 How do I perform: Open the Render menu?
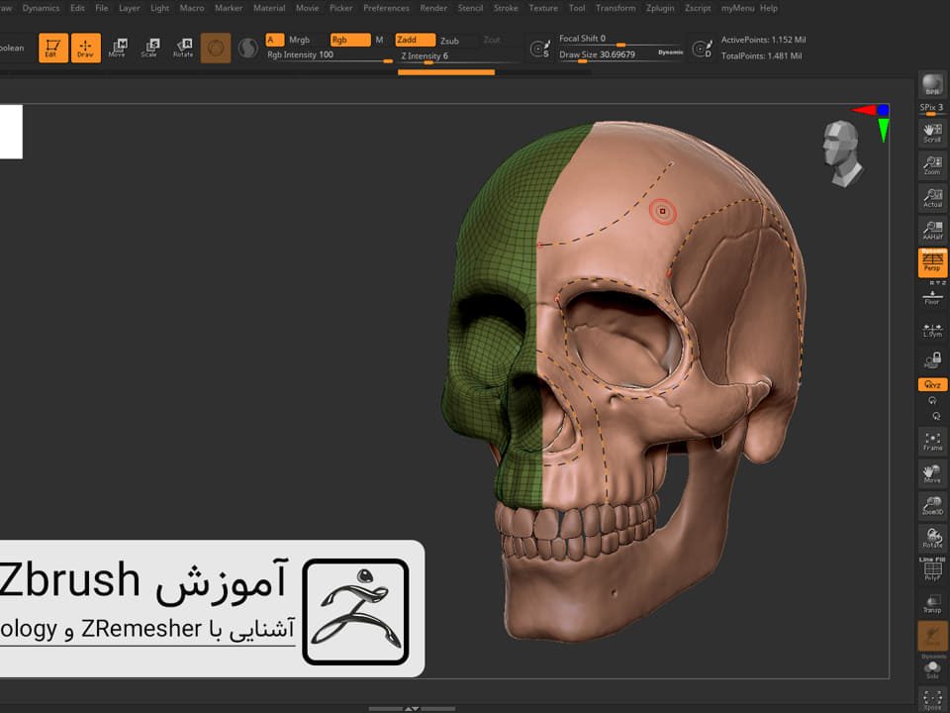433,8
